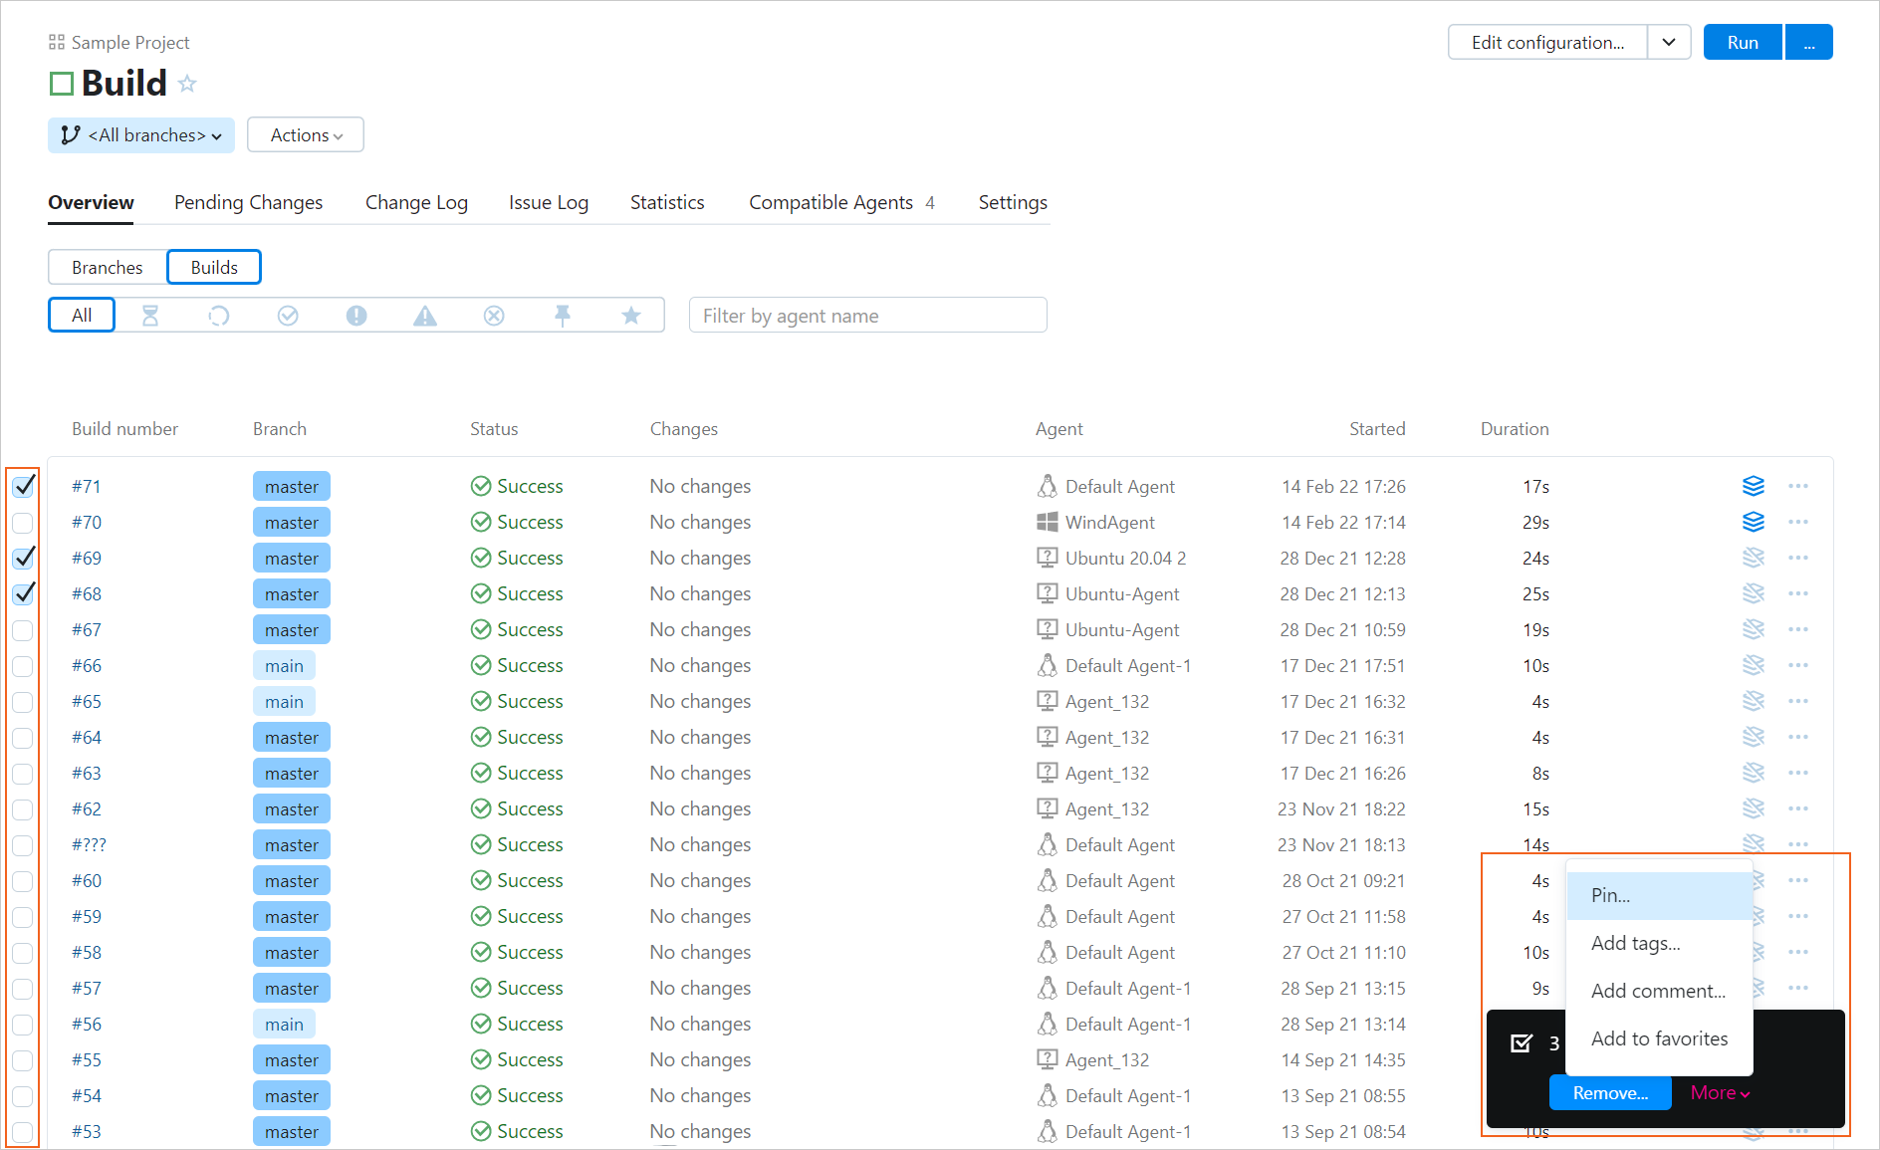Viewport: 1880px width, 1150px height.
Task: Filter builds by failed status exclamation icon
Action: coord(355,315)
